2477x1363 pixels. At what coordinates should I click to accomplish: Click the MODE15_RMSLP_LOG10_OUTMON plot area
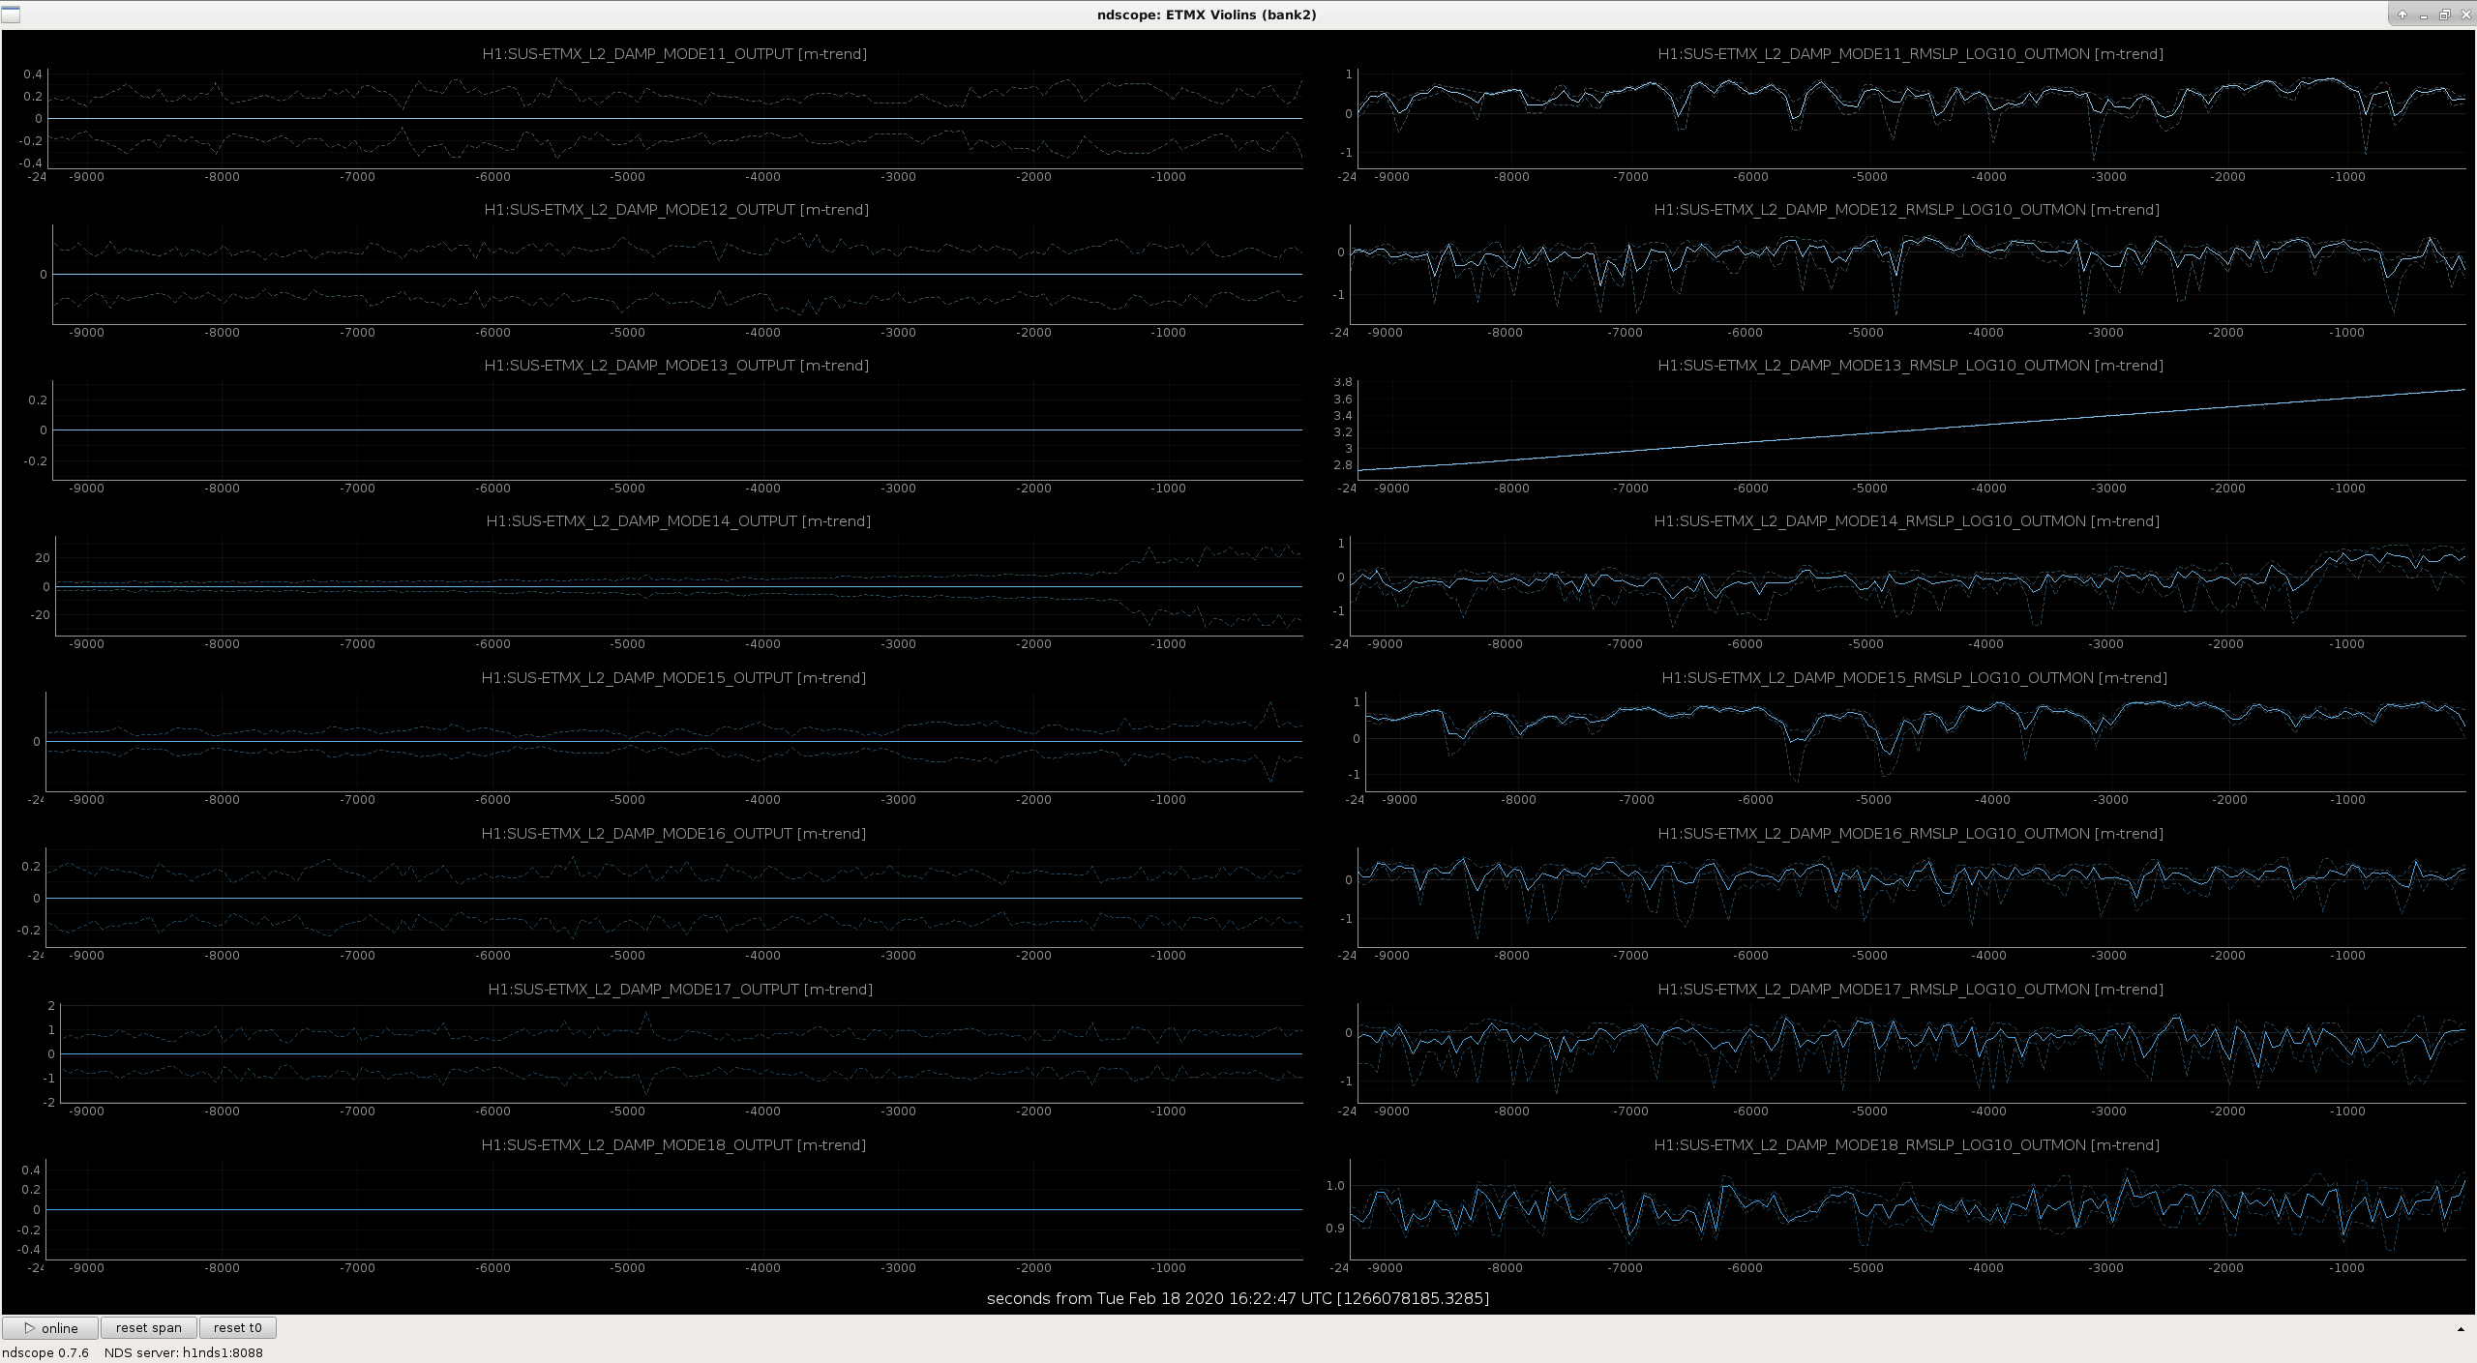click(x=1915, y=742)
